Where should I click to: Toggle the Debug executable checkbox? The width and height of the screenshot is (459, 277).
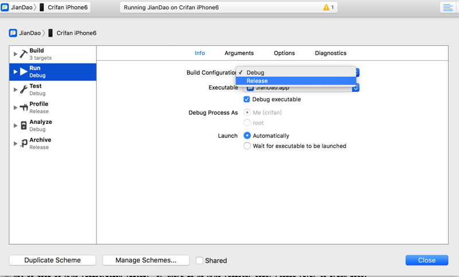pyautogui.click(x=247, y=99)
